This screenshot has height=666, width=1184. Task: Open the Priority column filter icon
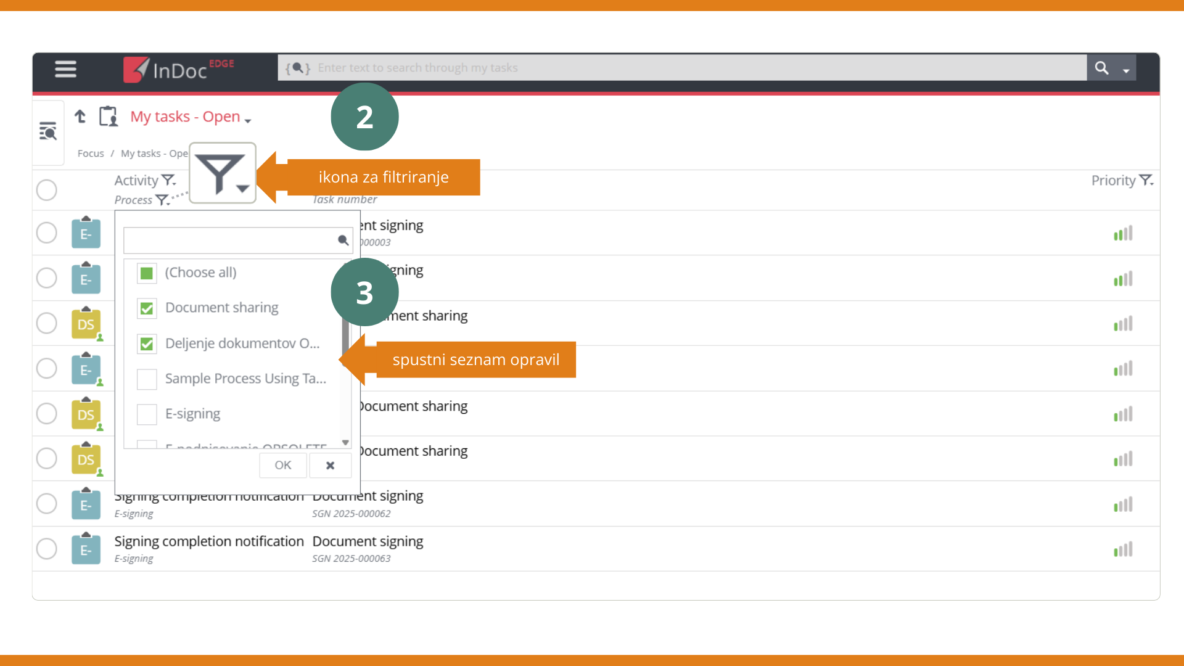click(1146, 180)
